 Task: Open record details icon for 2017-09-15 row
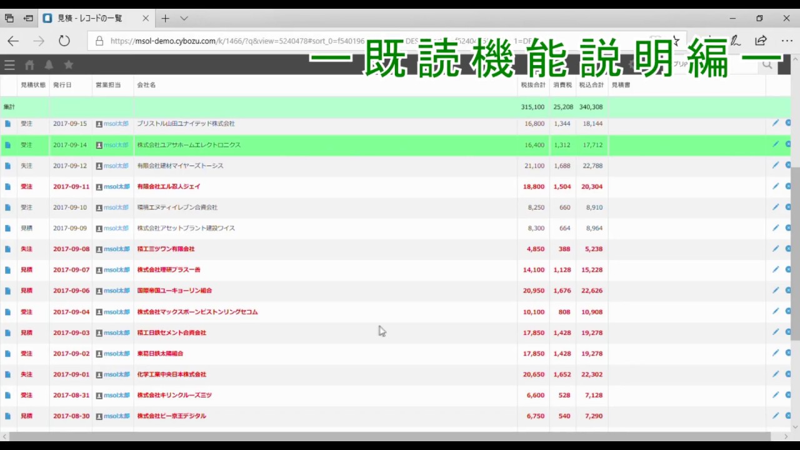[7, 124]
